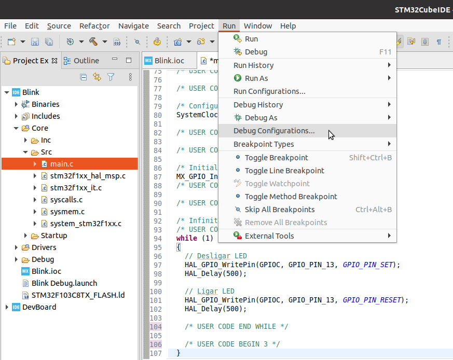The width and height of the screenshot is (453, 360).
Task: Expand the DevBoard project
Action: 7,307
